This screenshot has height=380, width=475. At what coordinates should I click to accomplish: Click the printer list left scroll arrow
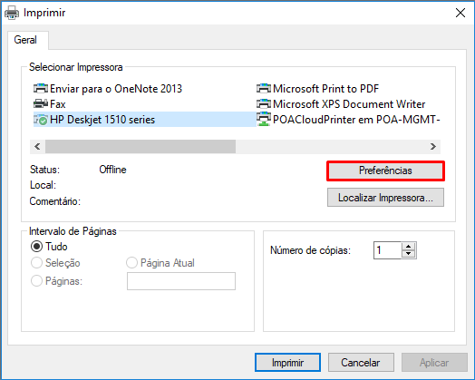click(x=37, y=147)
